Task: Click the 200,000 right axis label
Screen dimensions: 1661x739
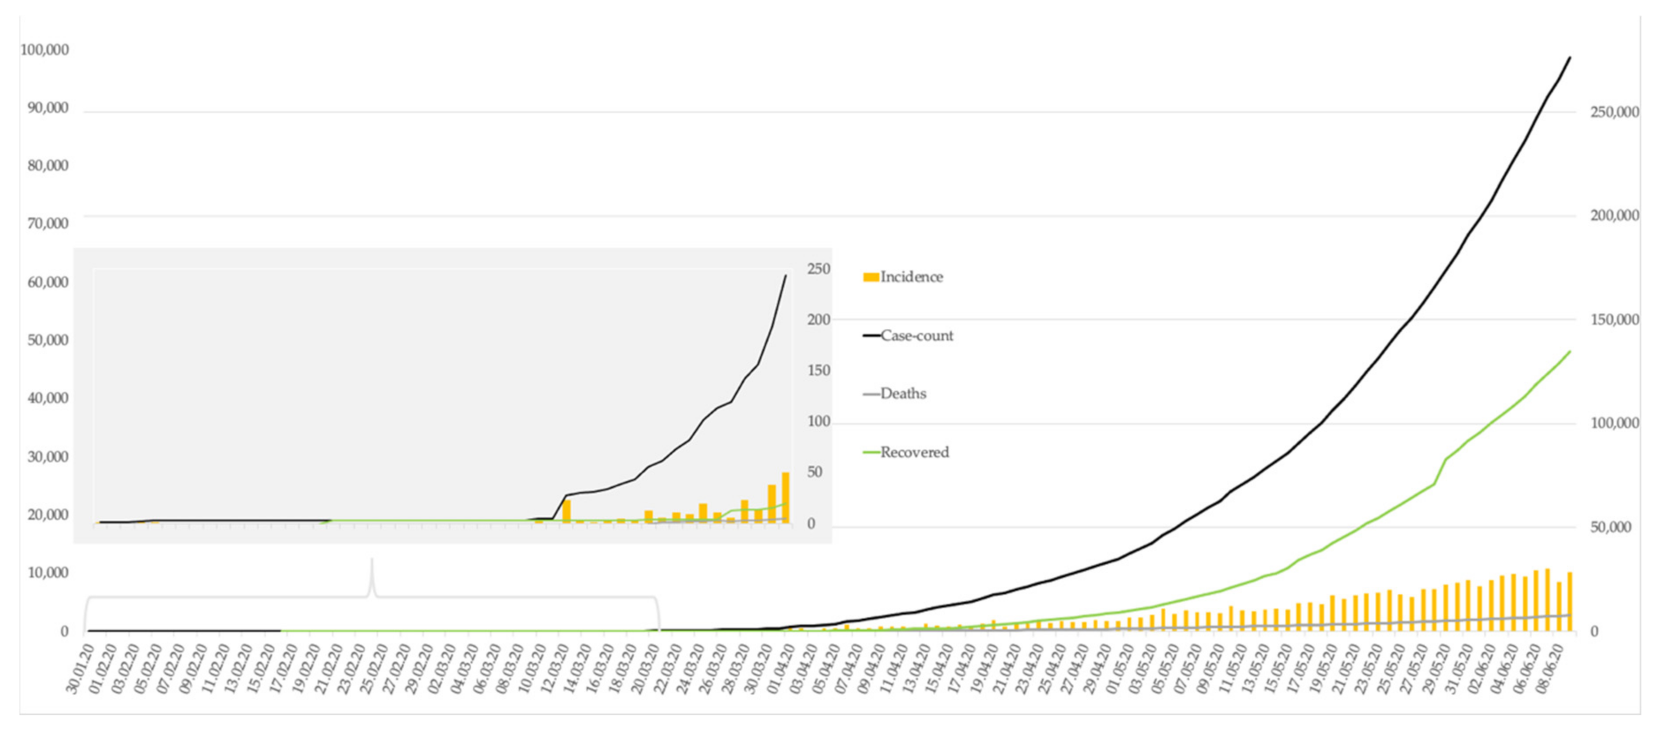Action: 1614,216
